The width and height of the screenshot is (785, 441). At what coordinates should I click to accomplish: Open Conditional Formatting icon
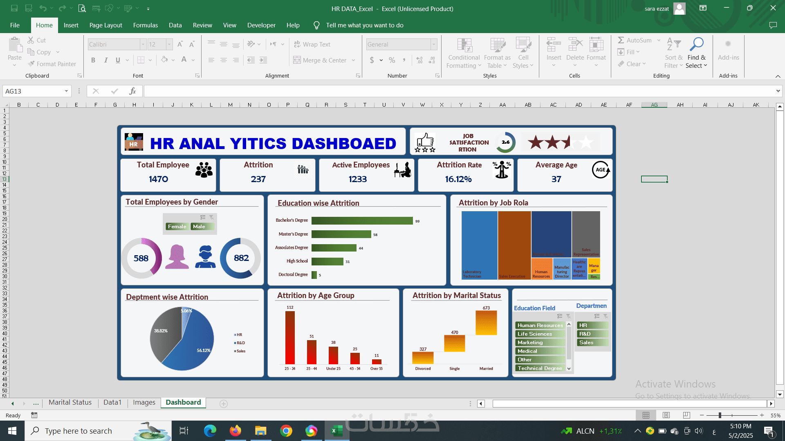click(464, 45)
